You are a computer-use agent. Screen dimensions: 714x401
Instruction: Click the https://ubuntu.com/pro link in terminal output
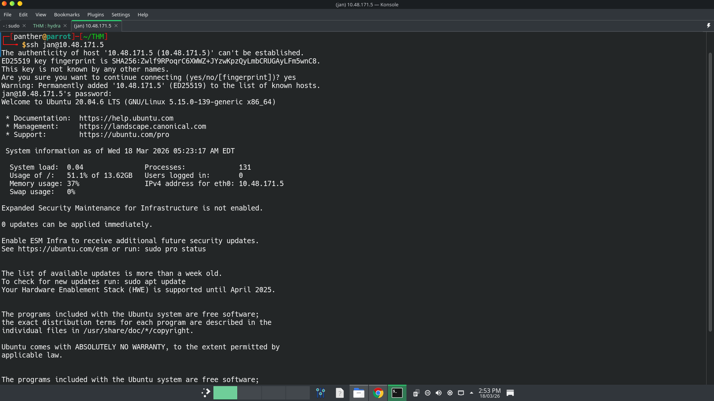pos(124,134)
